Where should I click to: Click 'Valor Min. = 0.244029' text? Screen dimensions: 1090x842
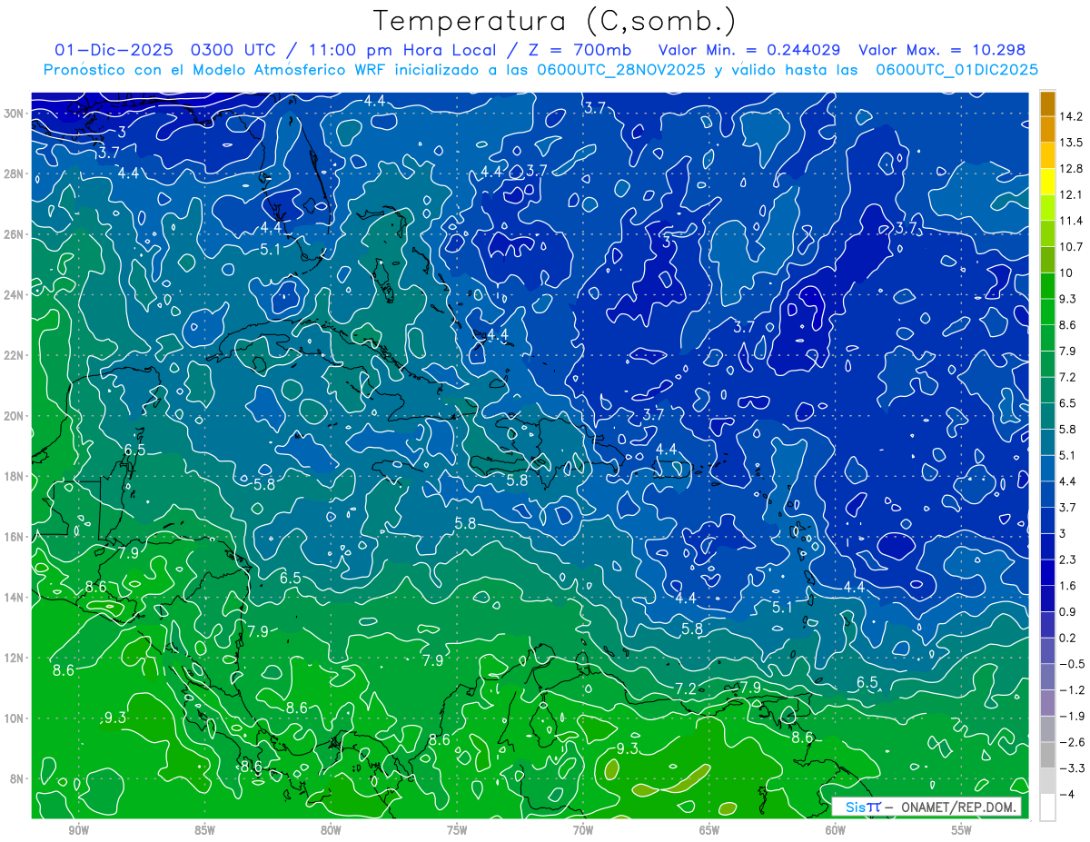(748, 50)
